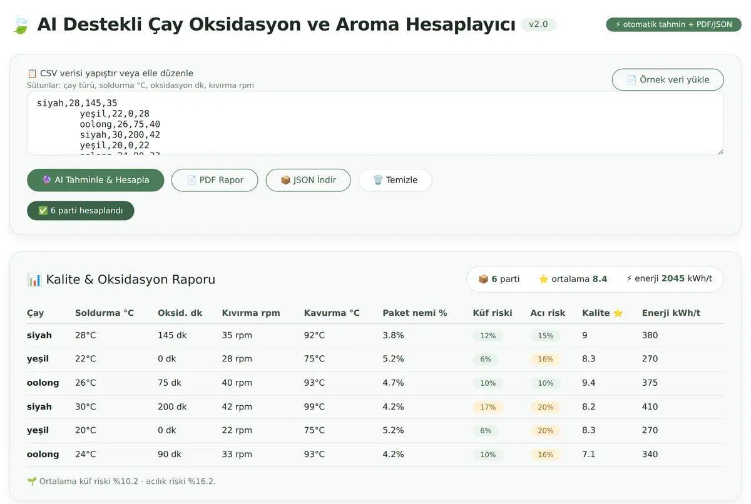This screenshot has width=751, height=504.
Task: Click the page icon in Örnek veri yükle
Action: coord(632,79)
